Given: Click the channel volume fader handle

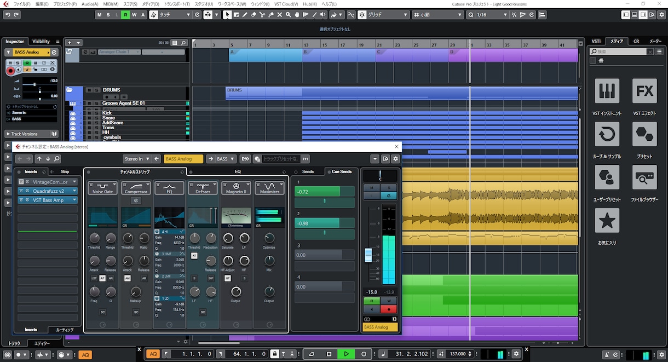Looking at the screenshot, I should 368,255.
